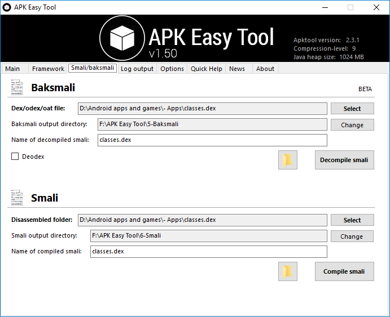Click the Smali heading text
The width and height of the screenshot is (390, 317).
point(45,198)
